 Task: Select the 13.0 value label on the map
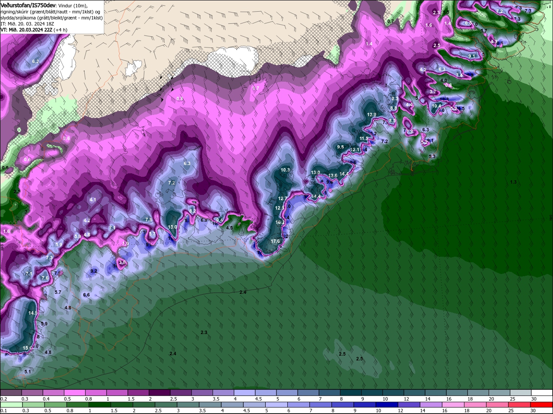(x=316, y=172)
